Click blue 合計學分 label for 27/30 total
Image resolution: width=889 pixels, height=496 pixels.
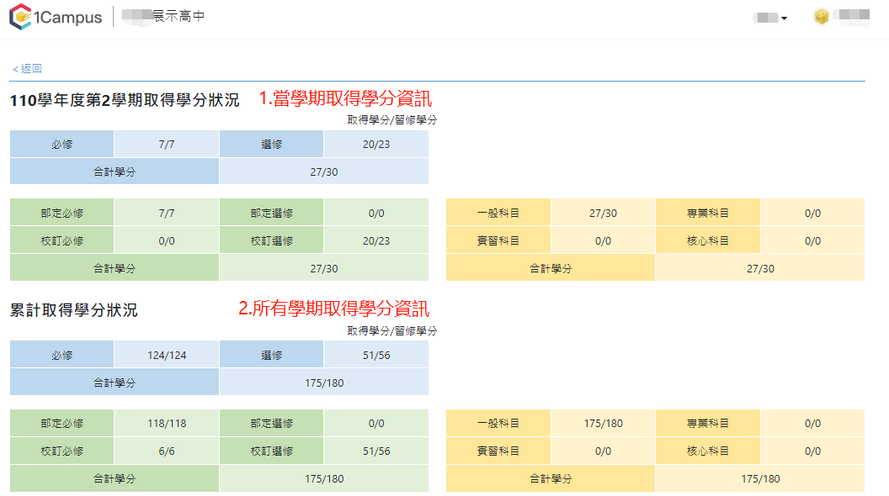114,172
